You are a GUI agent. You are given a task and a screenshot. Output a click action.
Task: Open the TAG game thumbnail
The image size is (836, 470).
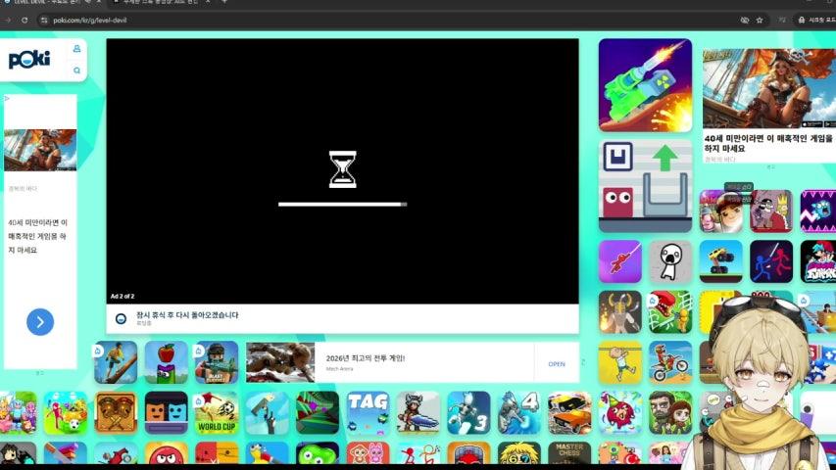(x=368, y=413)
